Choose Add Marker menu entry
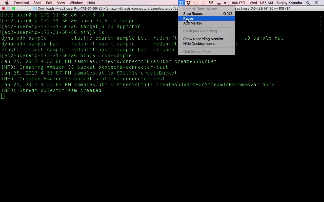Image resolution: width=324 pixels, height=202 pixels. 207,23
